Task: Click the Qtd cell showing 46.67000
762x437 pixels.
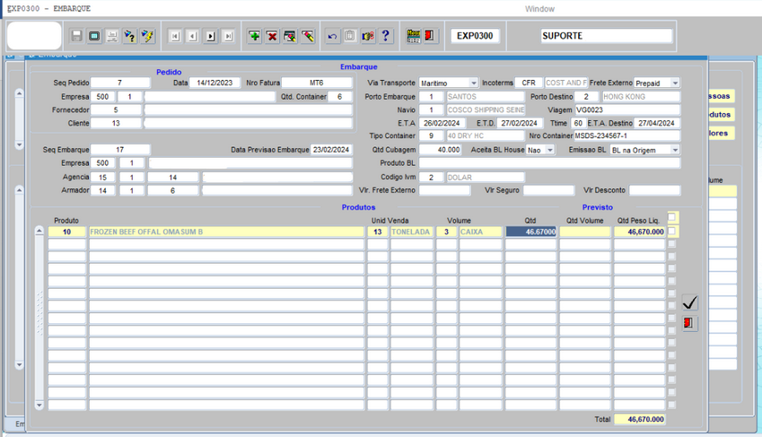Action: [531, 232]
